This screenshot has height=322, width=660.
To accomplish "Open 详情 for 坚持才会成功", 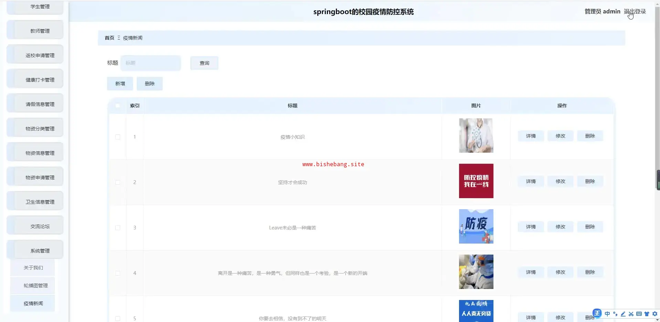I will [x=531, y=181].
